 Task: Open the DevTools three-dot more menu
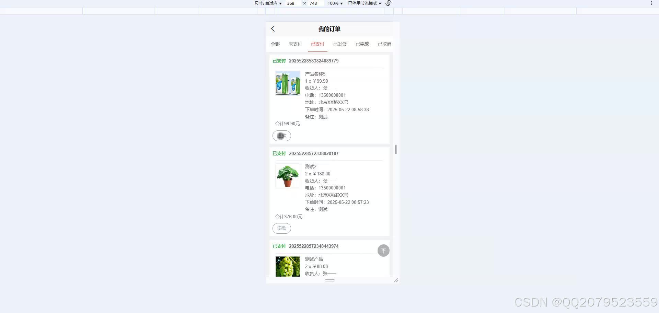(x=651, y=3)
